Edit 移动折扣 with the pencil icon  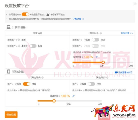click(x=74, y=96)
